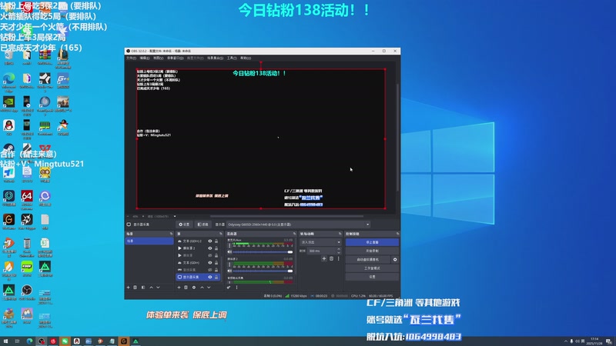Image resolution: width=616 pixels, height=346 pixels.
Task: Remove scene transition with trash icon
Action: 332,259
